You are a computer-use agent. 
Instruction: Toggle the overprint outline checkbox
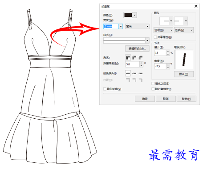click(x=105, y=89)
